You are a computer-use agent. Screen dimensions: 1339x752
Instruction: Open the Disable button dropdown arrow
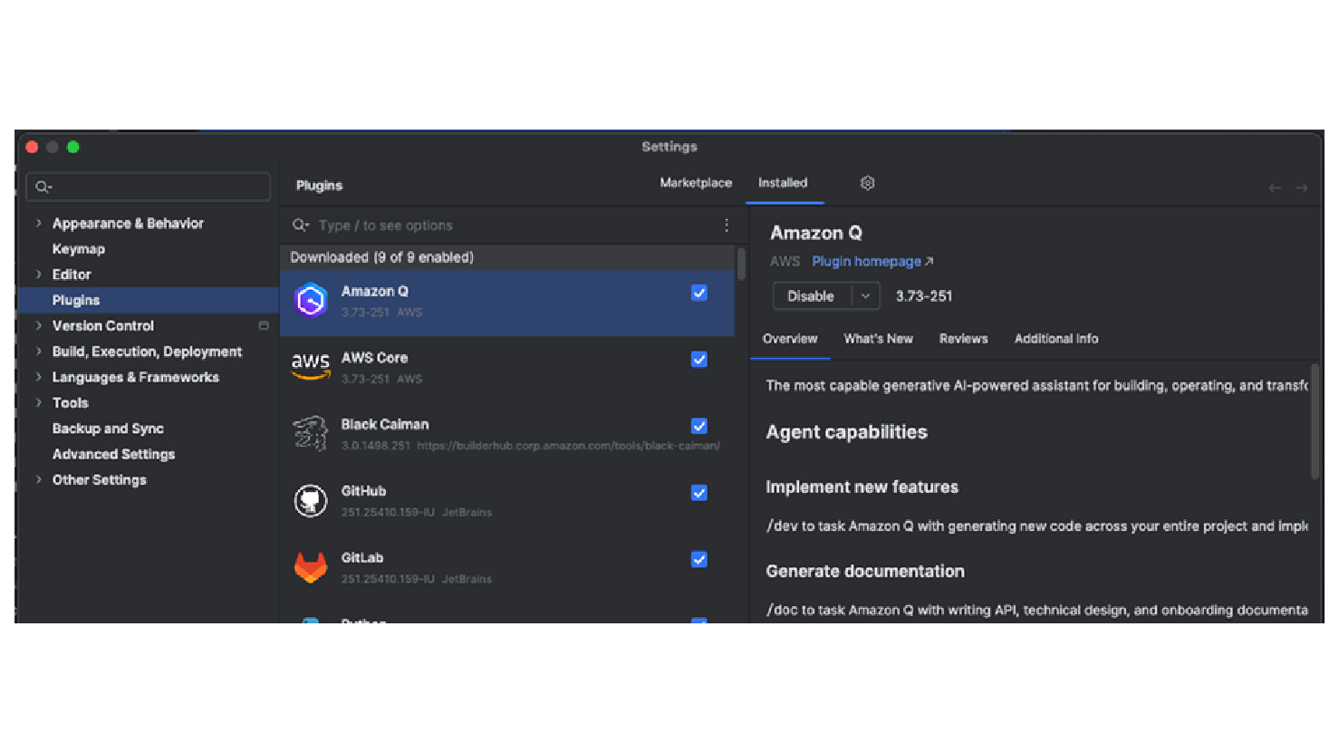click(x=865, y=296)
